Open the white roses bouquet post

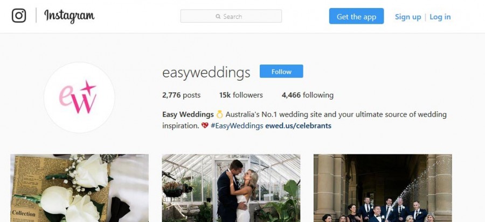80,188
